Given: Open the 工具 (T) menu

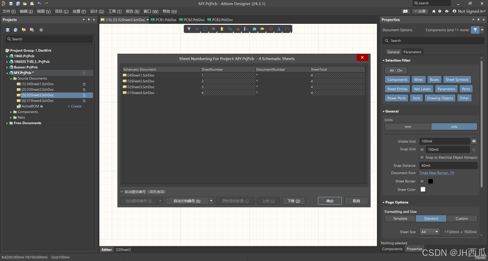Looking at the screenshot, I should (115, 11).
